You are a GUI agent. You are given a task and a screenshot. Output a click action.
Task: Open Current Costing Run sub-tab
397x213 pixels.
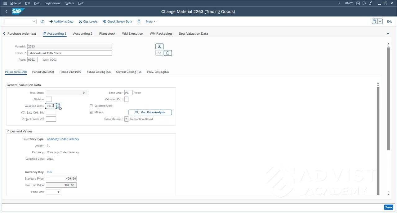point(129,72)
